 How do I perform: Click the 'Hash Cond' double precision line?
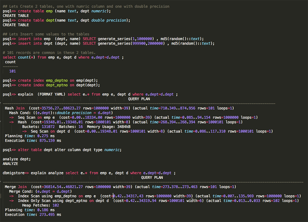coord(61,113)
